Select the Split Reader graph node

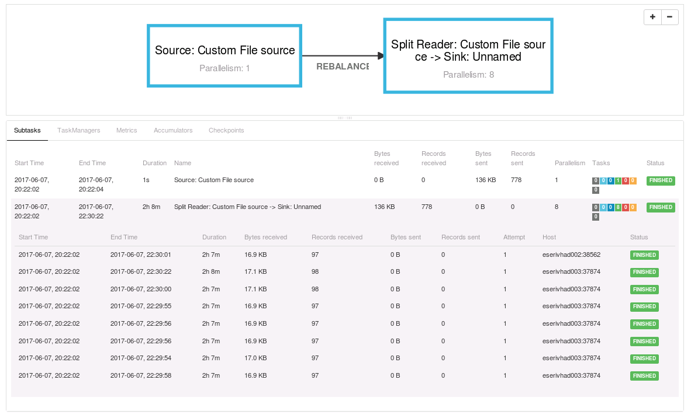pos(468,56)
